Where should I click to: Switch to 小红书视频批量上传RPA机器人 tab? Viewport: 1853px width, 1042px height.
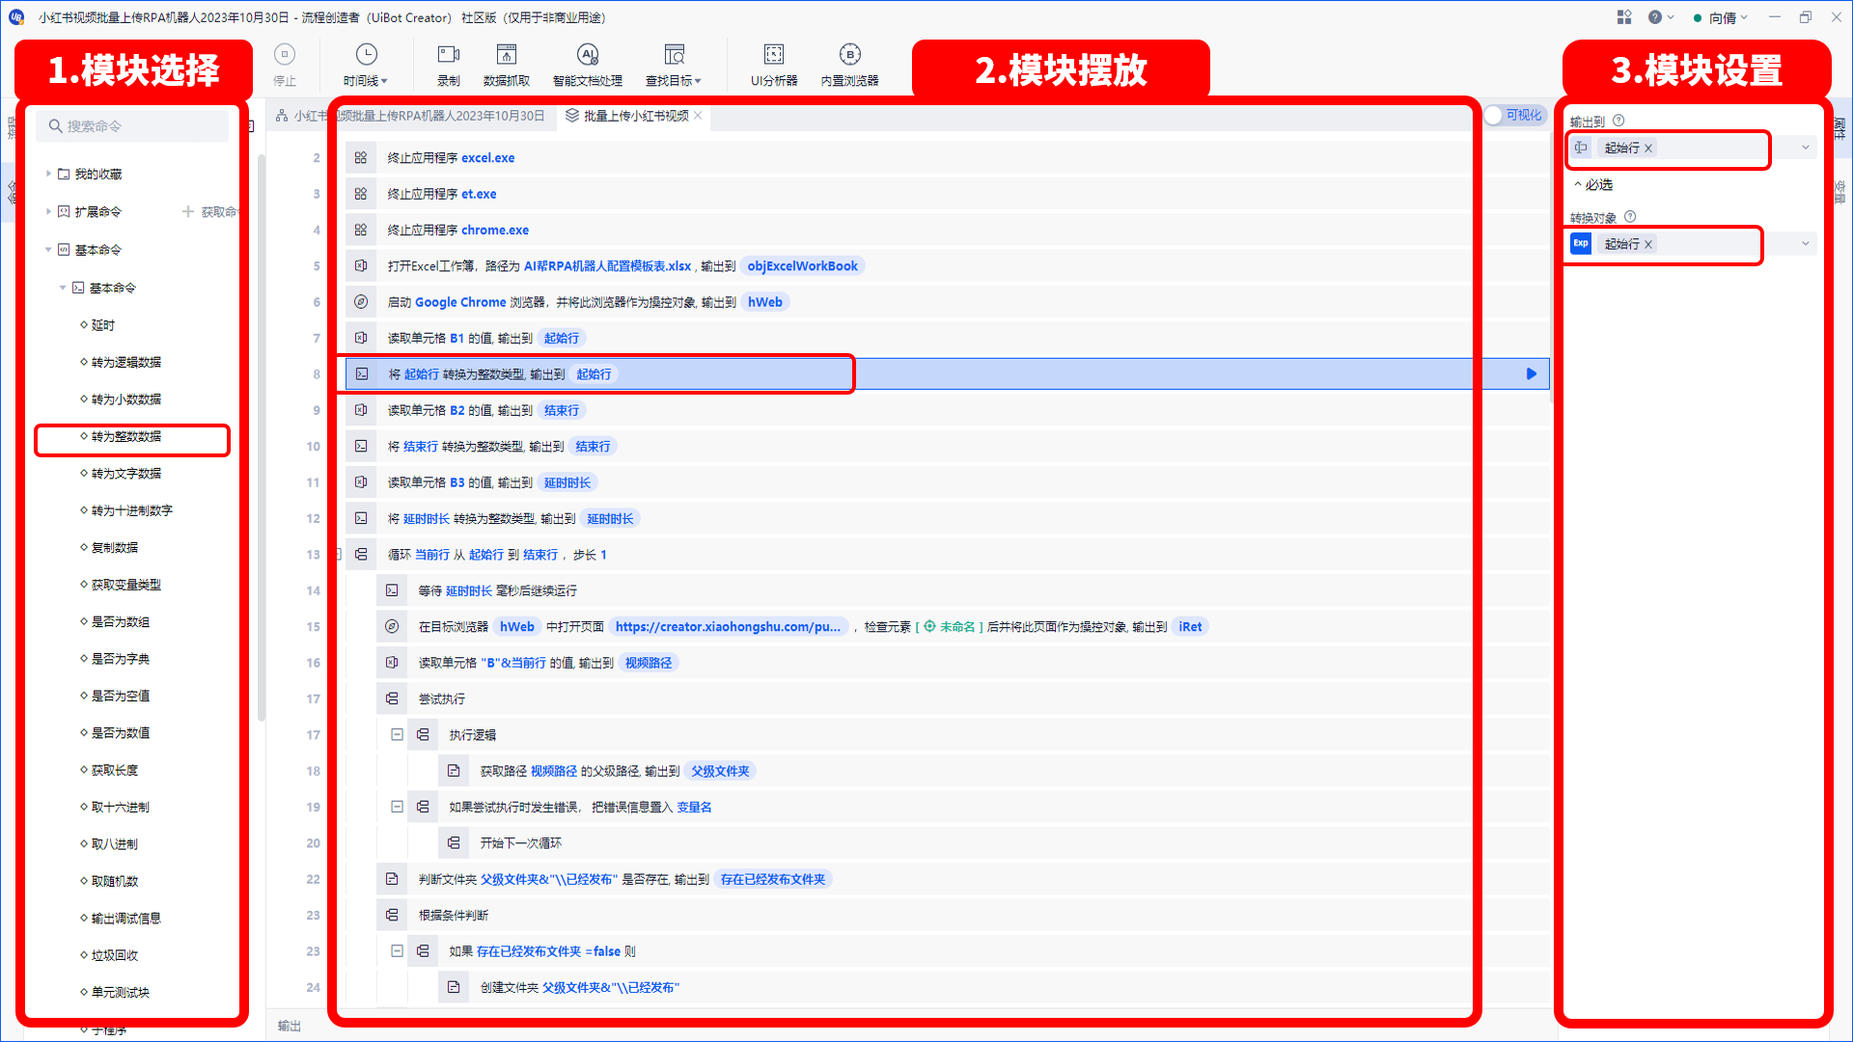(x=410, y=116)
